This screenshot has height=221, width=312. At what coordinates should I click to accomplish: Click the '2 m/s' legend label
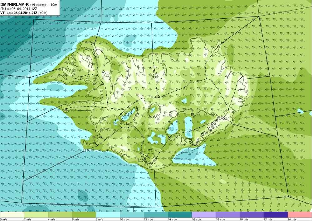coord(28,219)
